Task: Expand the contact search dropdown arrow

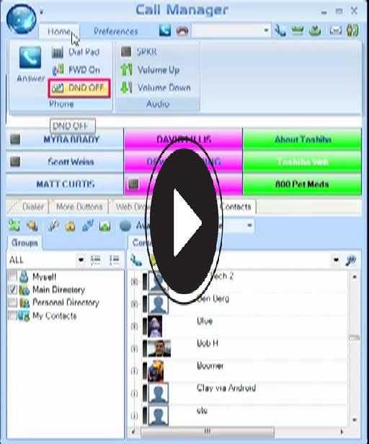Action: [x=336, y=259]
